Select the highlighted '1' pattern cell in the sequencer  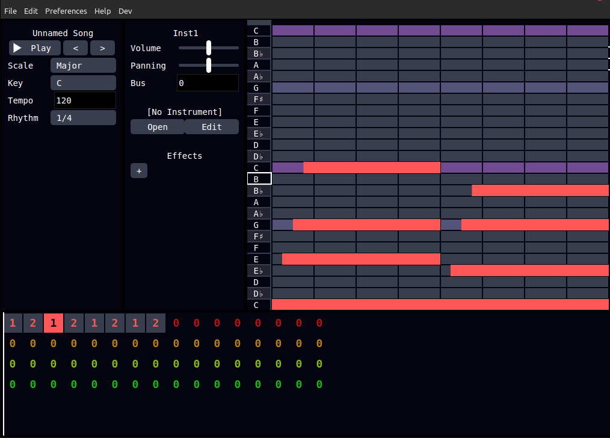53,323
